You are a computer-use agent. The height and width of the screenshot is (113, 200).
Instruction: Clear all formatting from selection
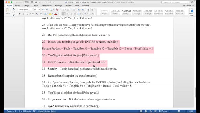coord(57,10)
